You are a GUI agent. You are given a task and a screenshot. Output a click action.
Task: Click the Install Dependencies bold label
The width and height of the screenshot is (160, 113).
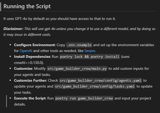32,56
